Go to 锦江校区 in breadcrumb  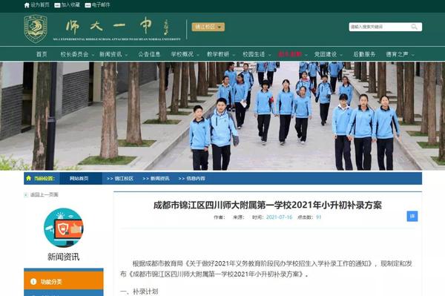[x=124, y=178]
